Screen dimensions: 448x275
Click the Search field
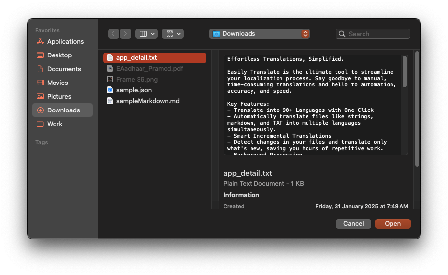point(372,34)
